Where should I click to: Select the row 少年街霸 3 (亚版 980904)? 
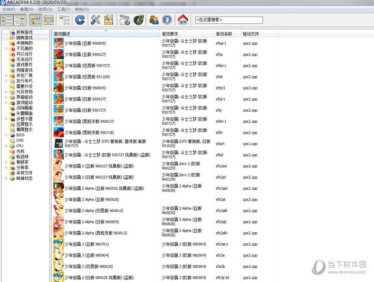pyautogui.click(x=165, y=255)
